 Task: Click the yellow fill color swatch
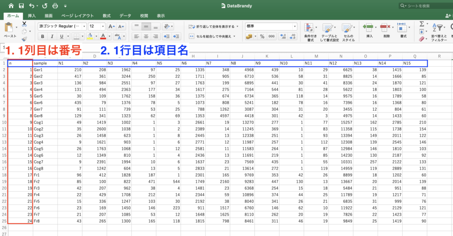pyautogui.click(x=90, y=36)
